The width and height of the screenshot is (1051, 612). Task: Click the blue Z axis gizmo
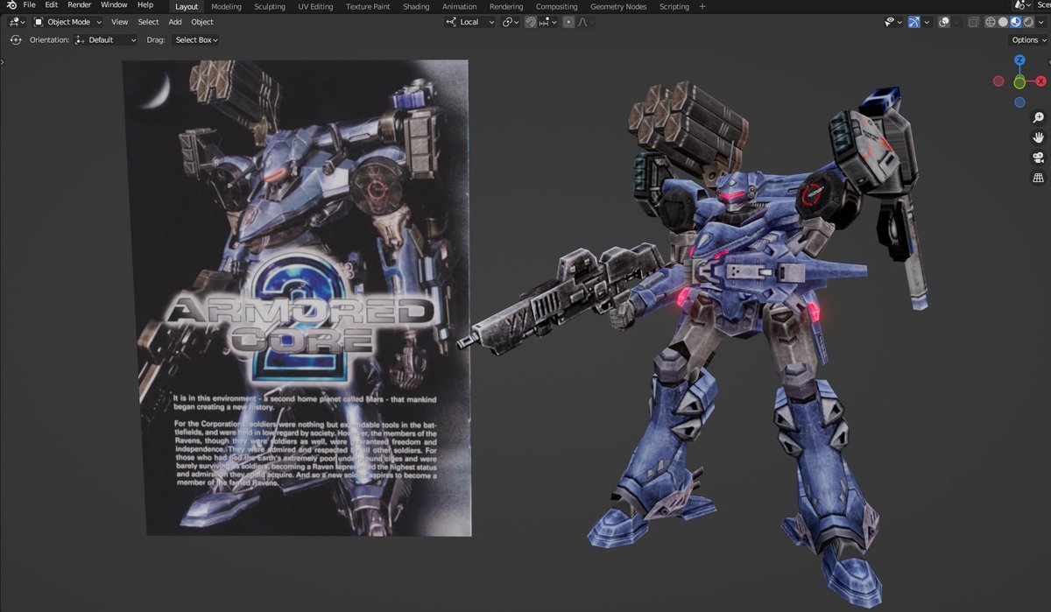1019,60
